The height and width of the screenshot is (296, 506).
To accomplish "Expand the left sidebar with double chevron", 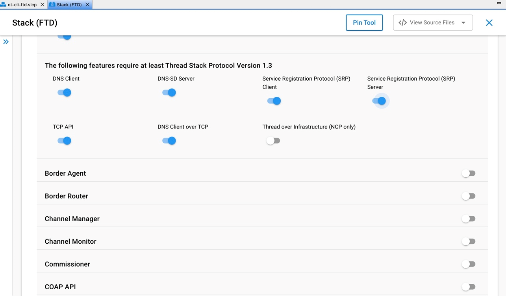I will pos(6,42).
